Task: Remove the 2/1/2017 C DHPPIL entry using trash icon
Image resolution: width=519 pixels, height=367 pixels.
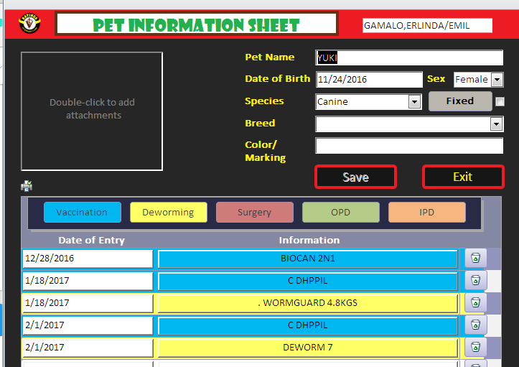Action: [475, 325]
